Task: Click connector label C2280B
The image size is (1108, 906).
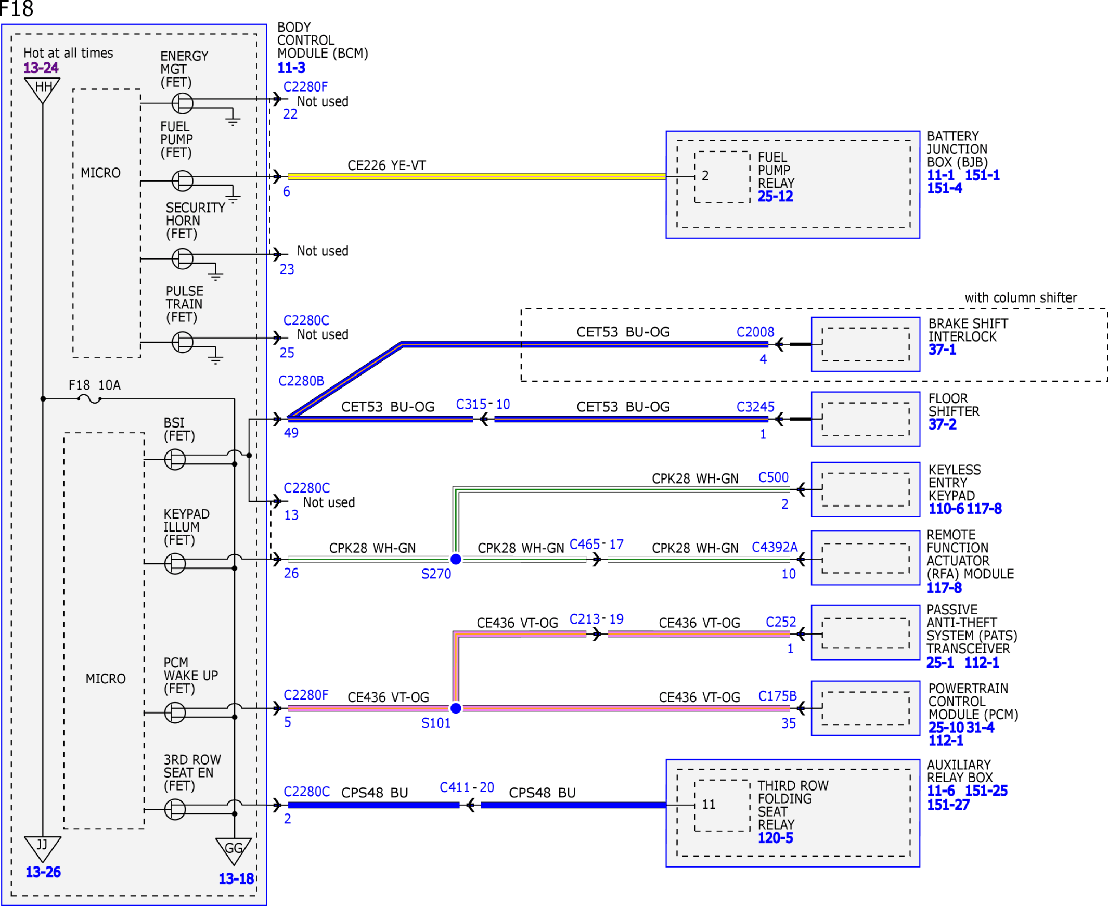Action: 301,381
